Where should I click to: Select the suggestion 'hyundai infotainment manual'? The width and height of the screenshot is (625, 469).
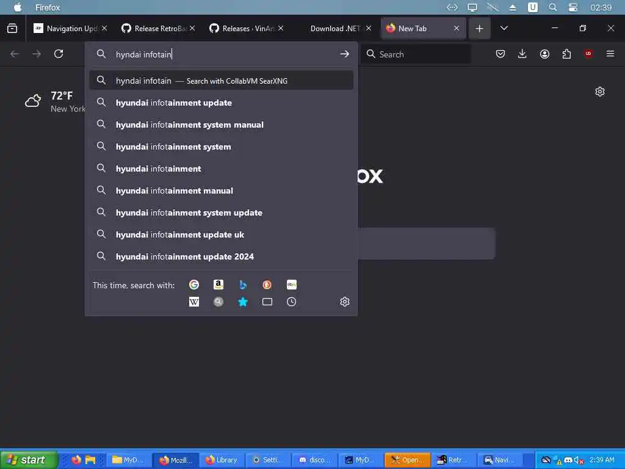click(x=221, y=191)
